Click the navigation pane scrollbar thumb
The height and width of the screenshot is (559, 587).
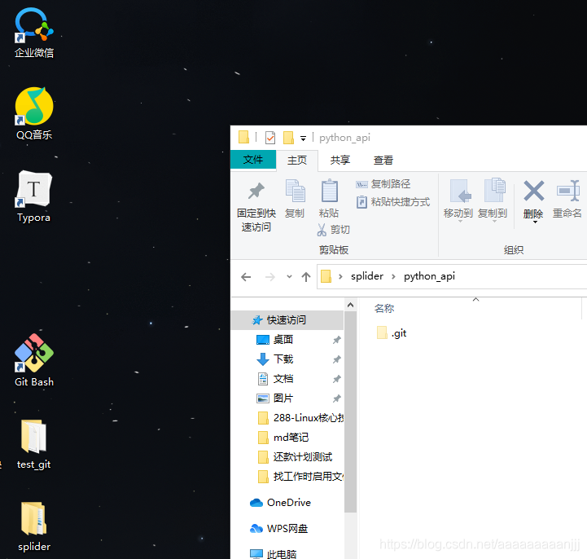pos(350,412)
